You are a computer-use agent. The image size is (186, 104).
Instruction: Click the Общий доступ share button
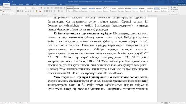[x=182, y=5]
